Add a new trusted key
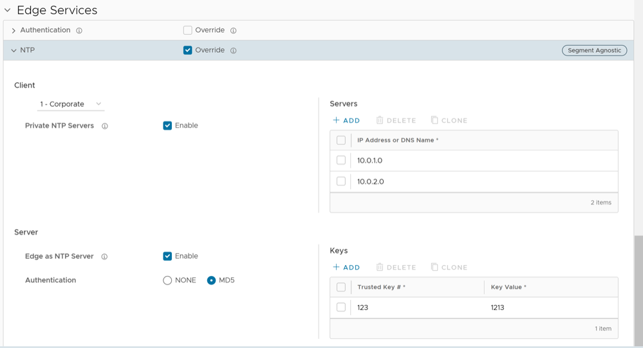The height and width of the screenshot is (348, 643). [x=346, y=267]
